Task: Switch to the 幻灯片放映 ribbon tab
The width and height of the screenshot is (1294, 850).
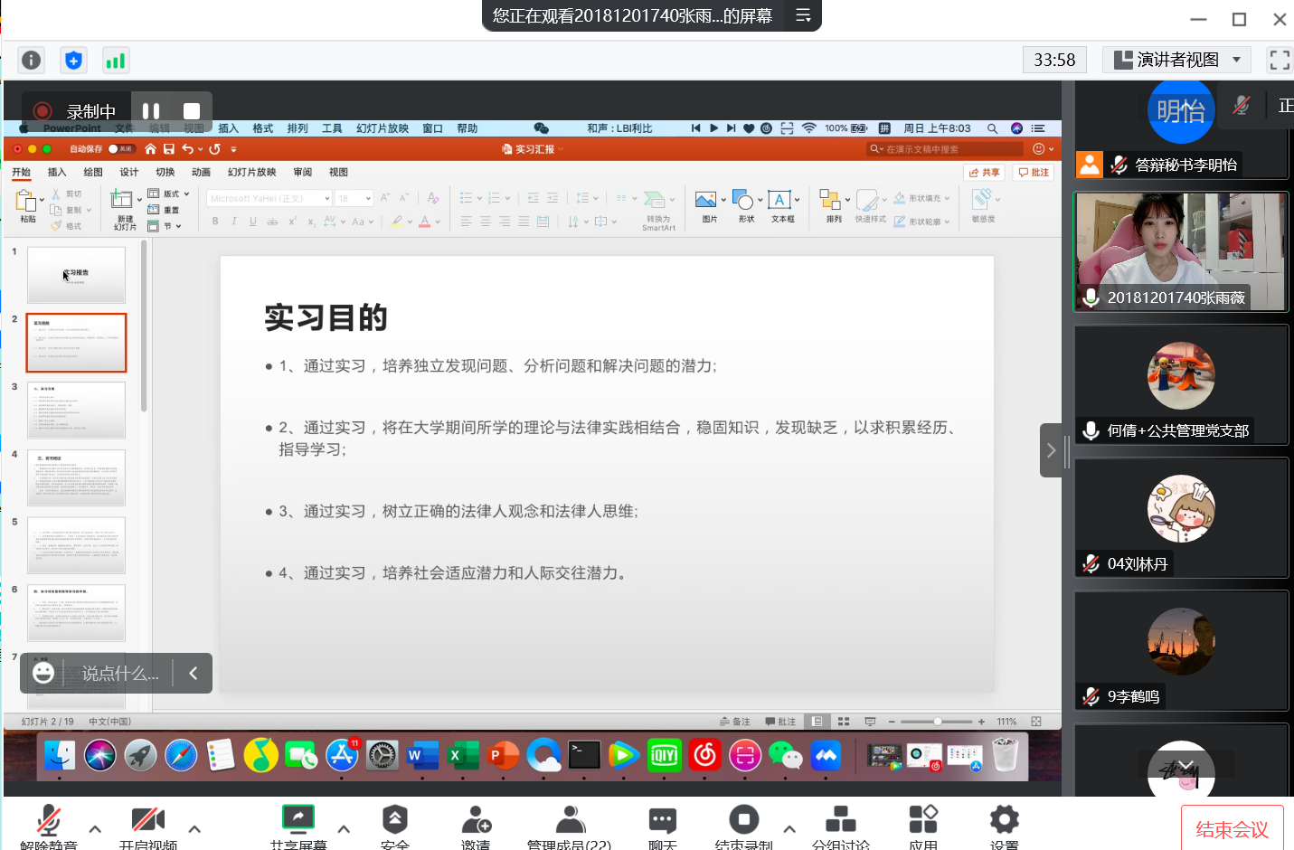Action: tap(251, 172)
